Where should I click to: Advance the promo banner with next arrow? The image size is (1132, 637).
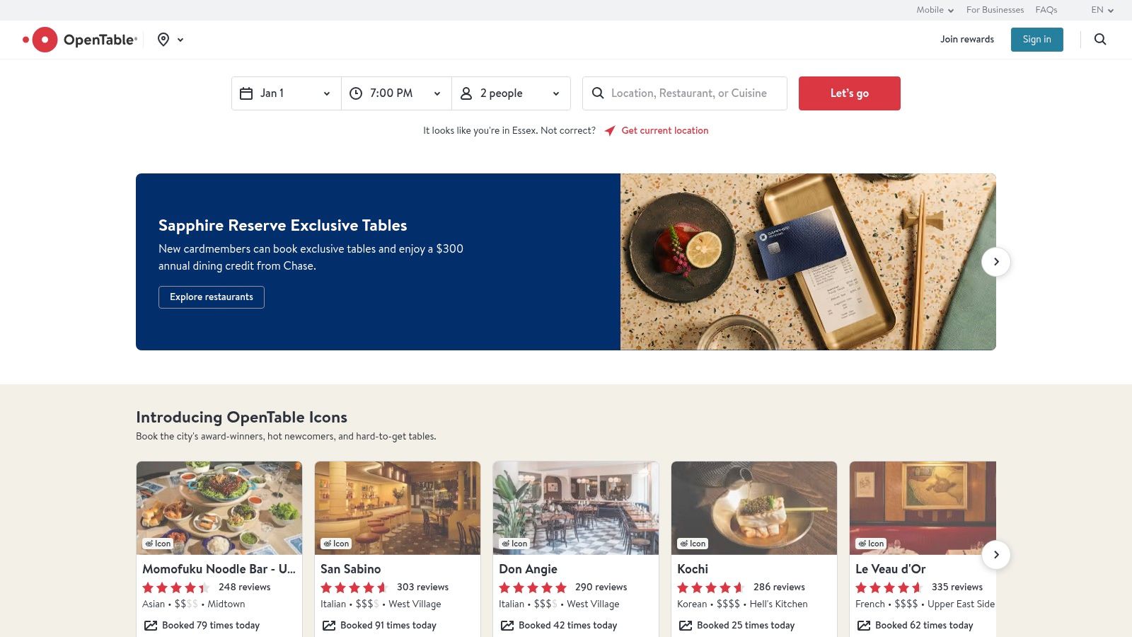(x=996, y=262)
